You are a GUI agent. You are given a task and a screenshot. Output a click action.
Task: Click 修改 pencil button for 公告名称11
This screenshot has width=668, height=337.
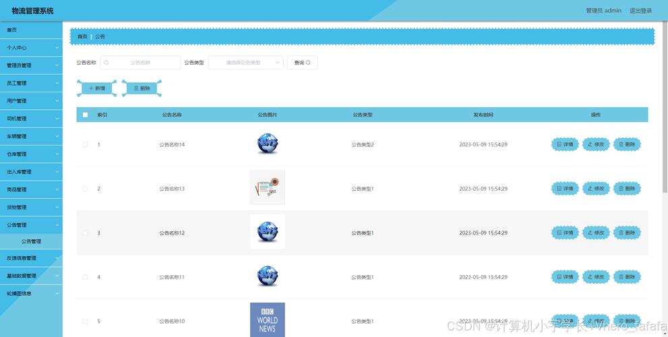tap(596, 277)
